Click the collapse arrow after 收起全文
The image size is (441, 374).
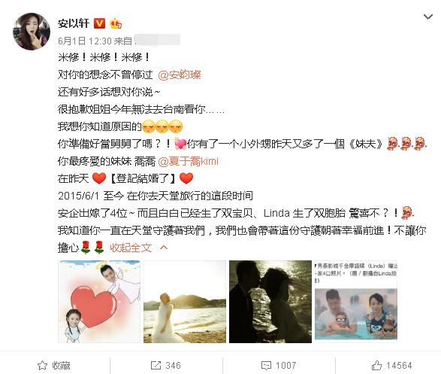[164, 248]
